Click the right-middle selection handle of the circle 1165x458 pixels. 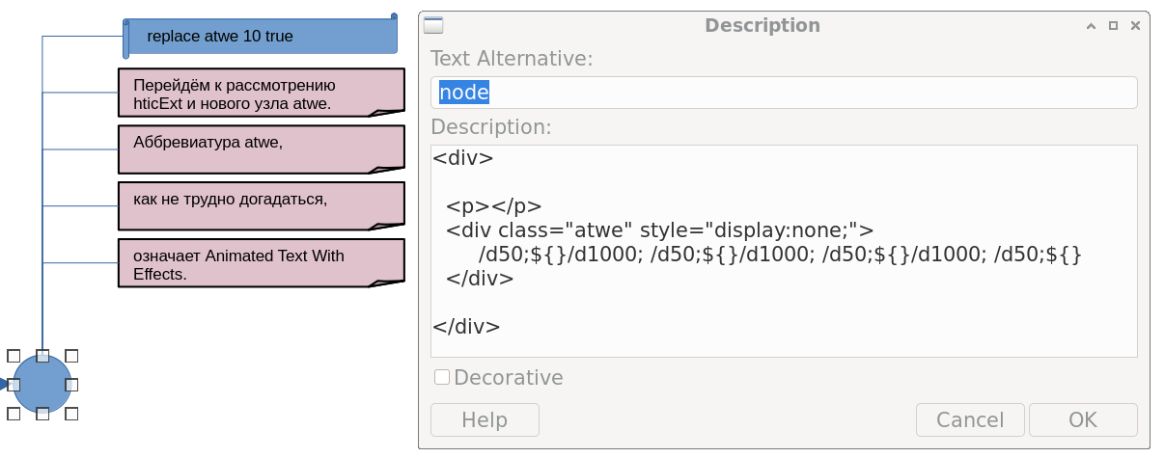click(71, 385)
